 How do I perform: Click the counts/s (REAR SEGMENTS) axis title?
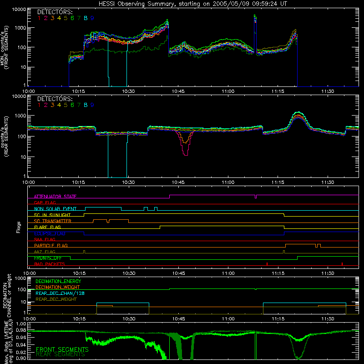[x=5, y=136]
